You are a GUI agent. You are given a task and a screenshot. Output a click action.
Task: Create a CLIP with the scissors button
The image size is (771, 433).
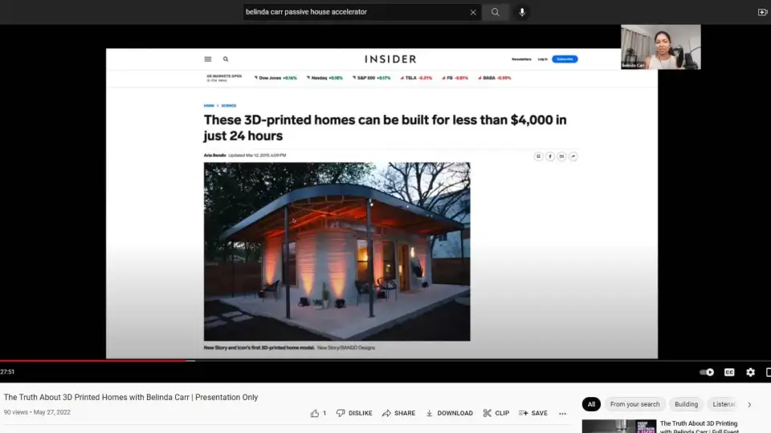click(x=496, y=413)
